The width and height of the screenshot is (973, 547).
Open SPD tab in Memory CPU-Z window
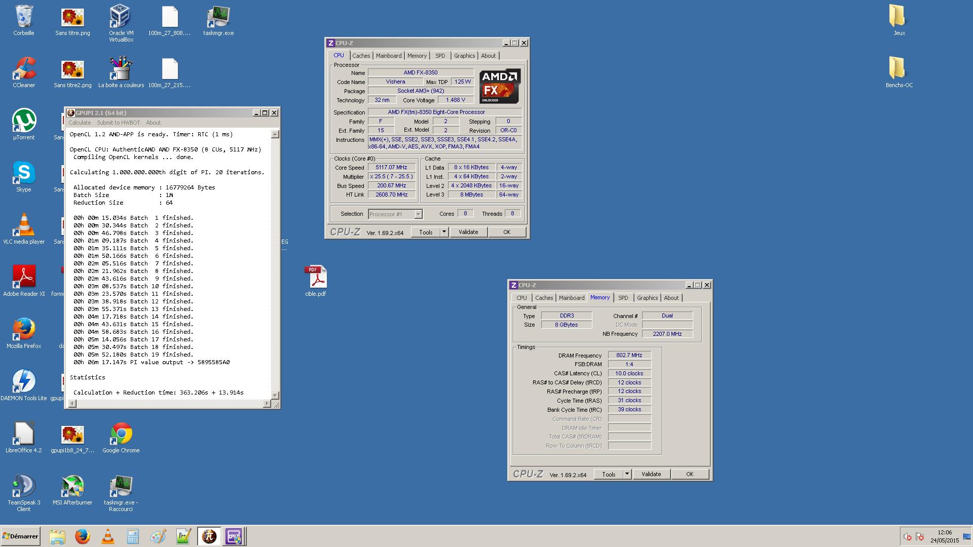pyautogui.click(x=623, y=298)
